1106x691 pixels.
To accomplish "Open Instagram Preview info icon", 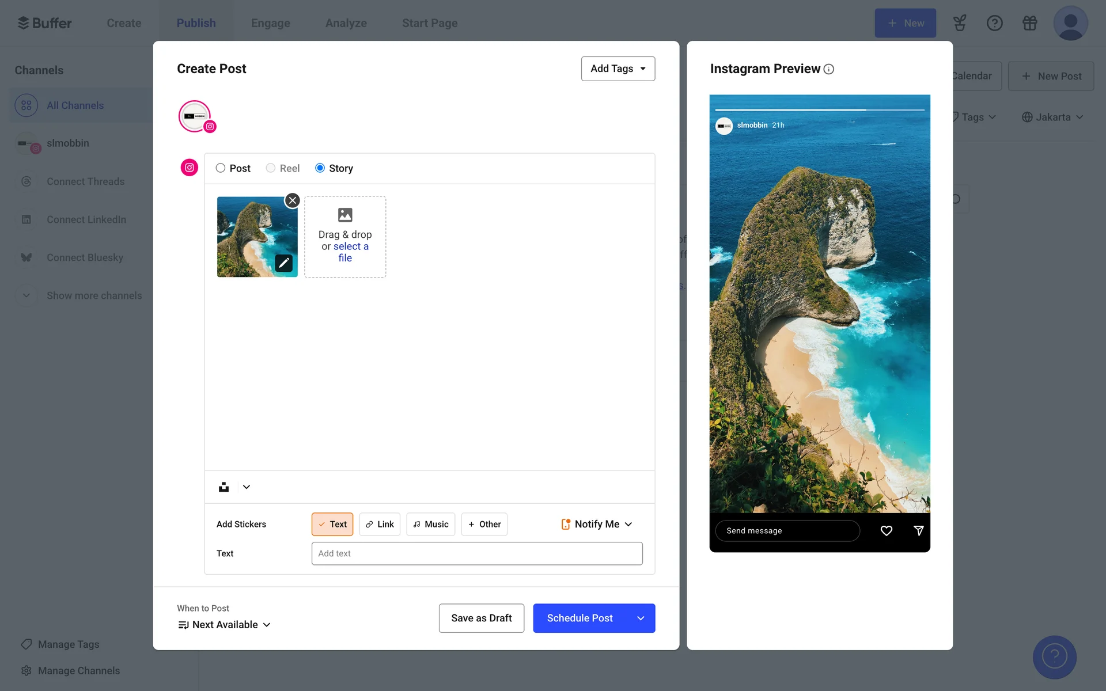I will coord(829,69).
